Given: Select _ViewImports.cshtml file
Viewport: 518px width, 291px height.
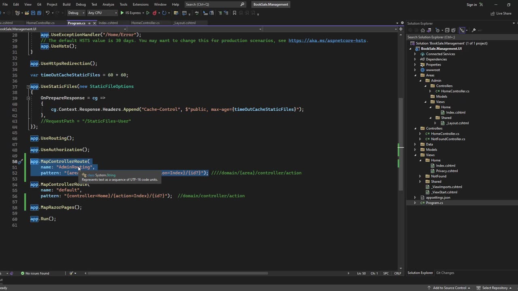Looking at the screenshot, I should [x=446, y=187].
